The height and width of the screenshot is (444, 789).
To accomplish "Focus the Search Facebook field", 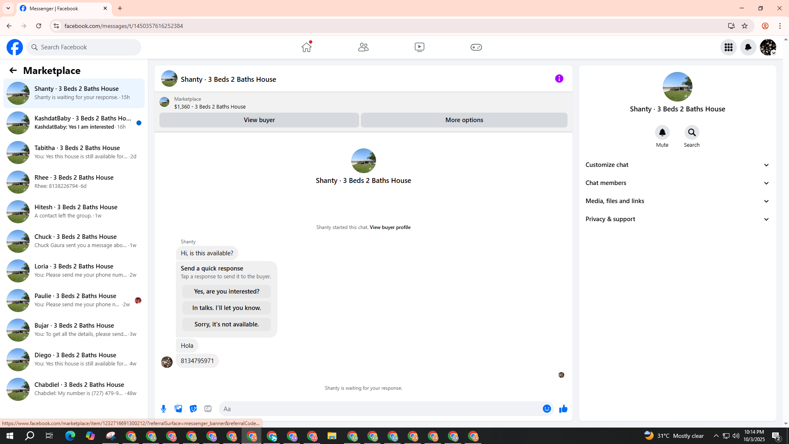I will click(84, 47).
